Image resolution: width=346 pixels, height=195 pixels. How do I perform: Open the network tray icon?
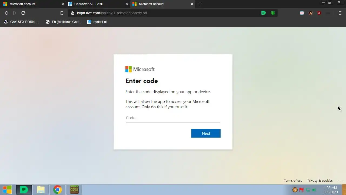308,190
